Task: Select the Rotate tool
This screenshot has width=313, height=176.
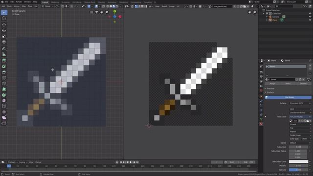Action: click(x=4, y=30)
